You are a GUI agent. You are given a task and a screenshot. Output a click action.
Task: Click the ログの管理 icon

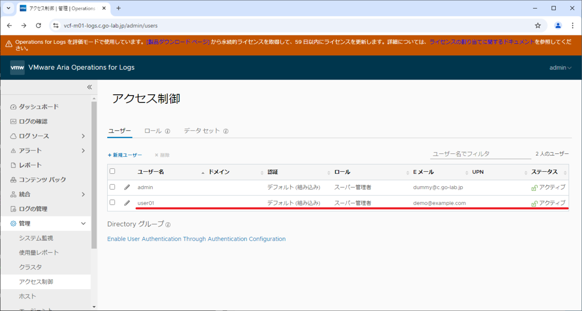tap(14, 209)
